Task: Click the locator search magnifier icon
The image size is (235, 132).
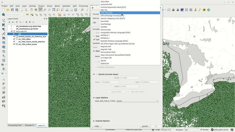Action: click(3, 15)
